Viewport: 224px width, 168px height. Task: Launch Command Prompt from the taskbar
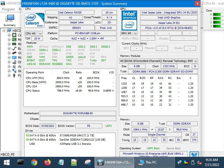20,162
